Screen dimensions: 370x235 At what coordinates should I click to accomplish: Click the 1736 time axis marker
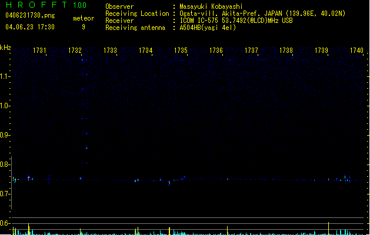pyautogui.click(x=216, y=51)
